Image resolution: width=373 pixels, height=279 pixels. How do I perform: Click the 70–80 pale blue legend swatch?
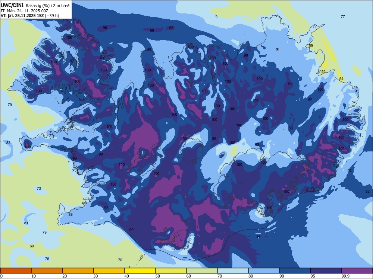coord(233,271)
